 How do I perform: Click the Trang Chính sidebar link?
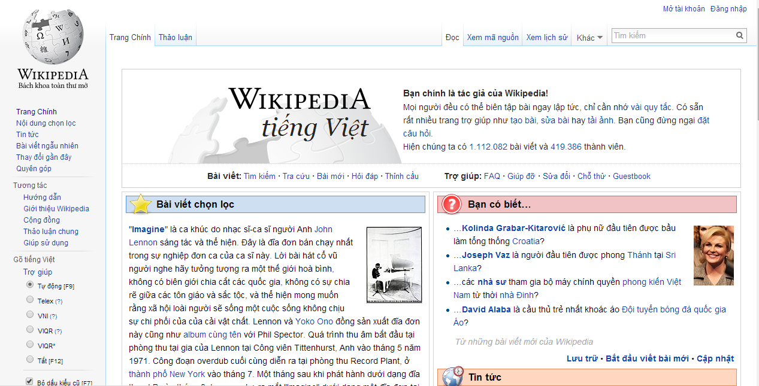pos(37,112)
